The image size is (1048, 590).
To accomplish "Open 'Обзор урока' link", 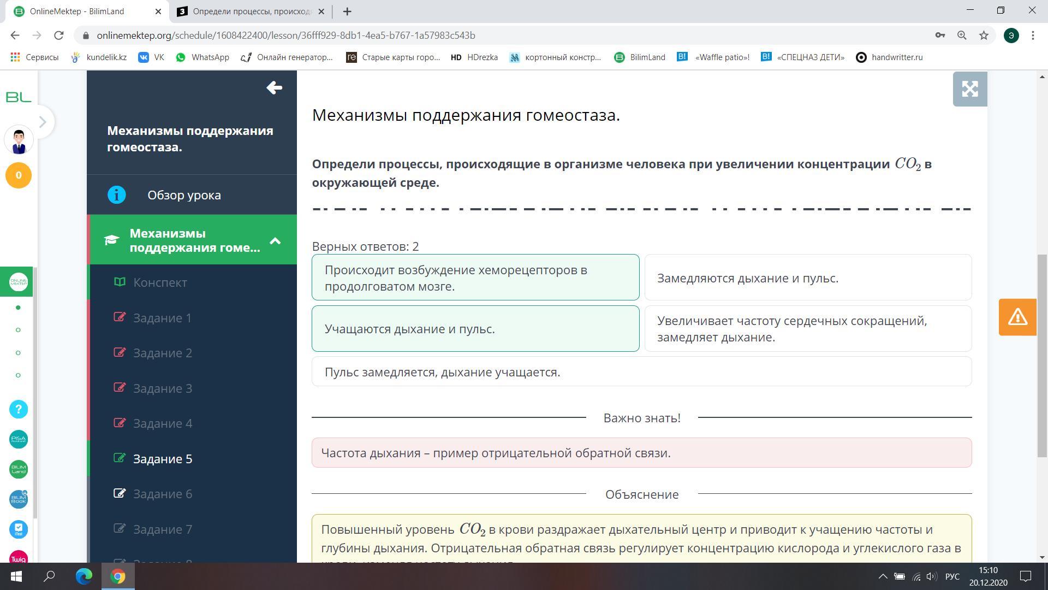I will click(x=184, y=195).
